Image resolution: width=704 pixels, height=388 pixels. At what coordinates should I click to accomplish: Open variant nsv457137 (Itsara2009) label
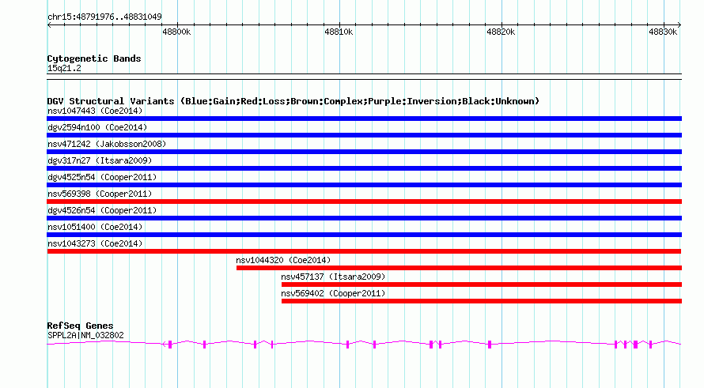click(333, 277)
